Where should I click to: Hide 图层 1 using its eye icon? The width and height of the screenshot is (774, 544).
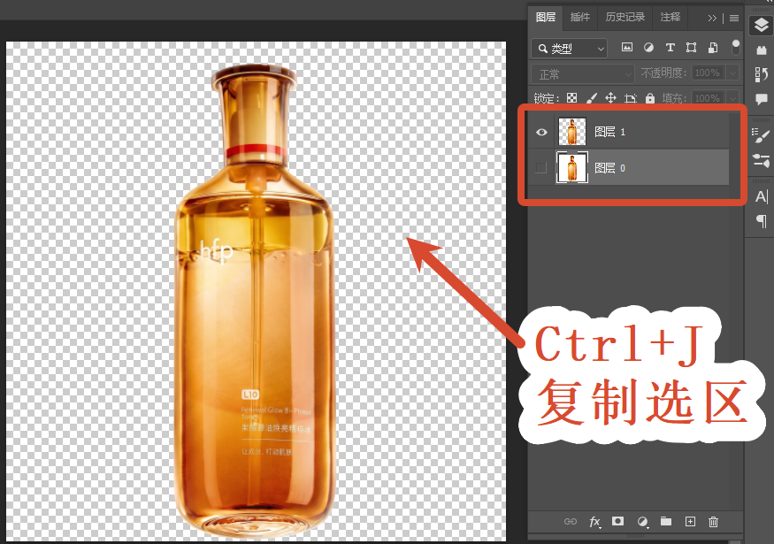tap(541, 132)
